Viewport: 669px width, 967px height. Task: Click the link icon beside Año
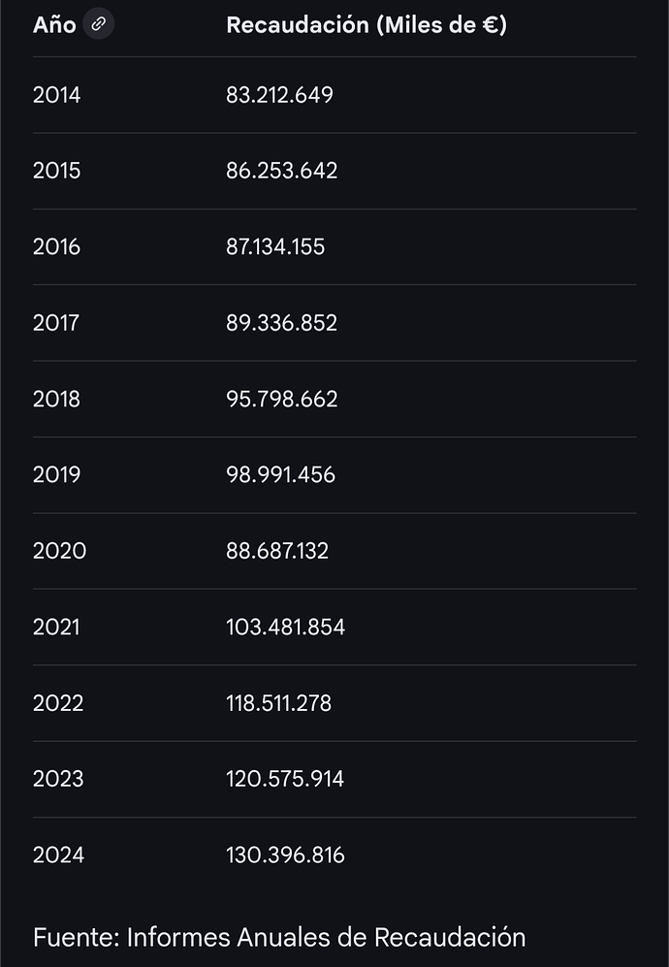(x=98, y=25)
